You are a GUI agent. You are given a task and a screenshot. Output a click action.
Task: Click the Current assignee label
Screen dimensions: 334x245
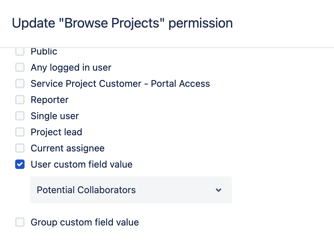point(67,148)
